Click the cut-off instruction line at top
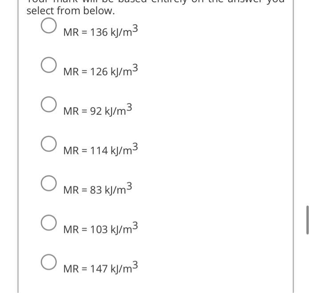The height and width of the screenshot is (293, 311). coord(155,2)
